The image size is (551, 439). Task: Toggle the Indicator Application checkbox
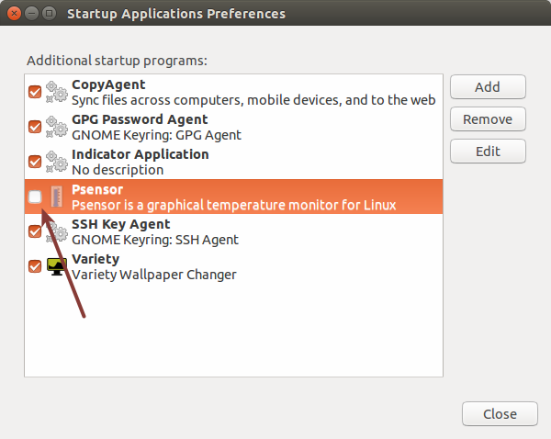coord(35,162)
